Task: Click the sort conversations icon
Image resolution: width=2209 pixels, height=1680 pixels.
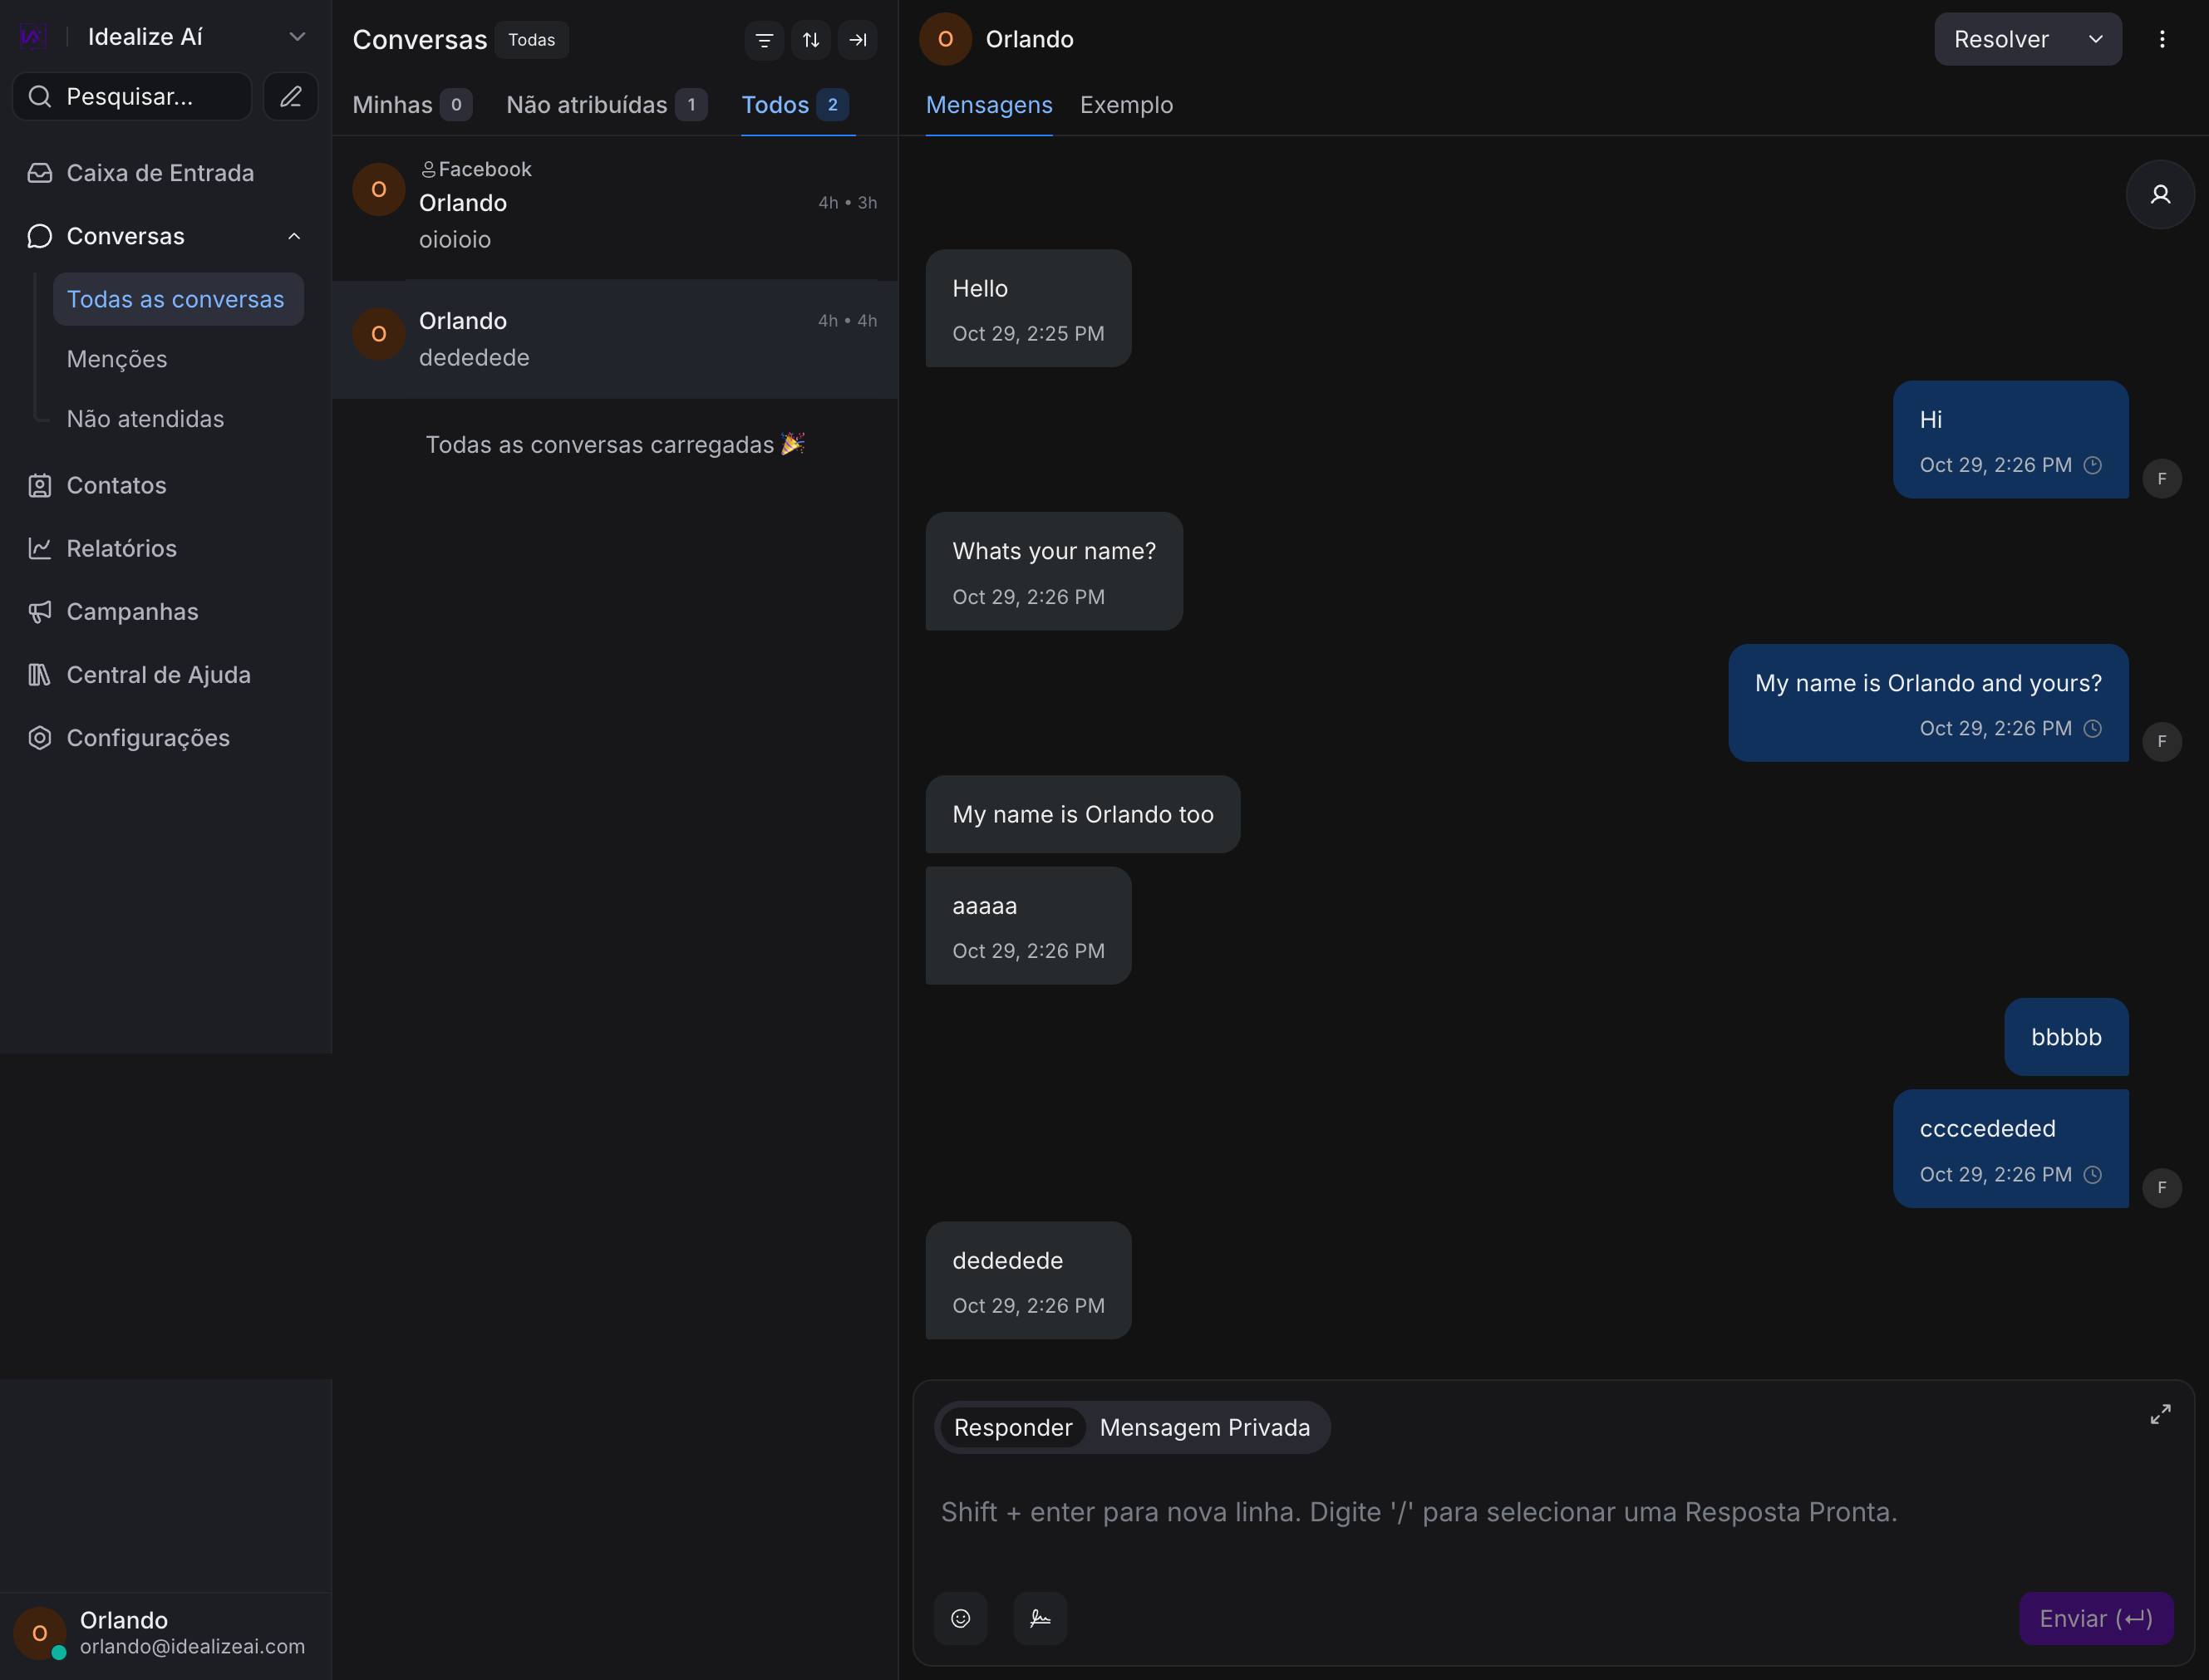Action: pos(811,40)
